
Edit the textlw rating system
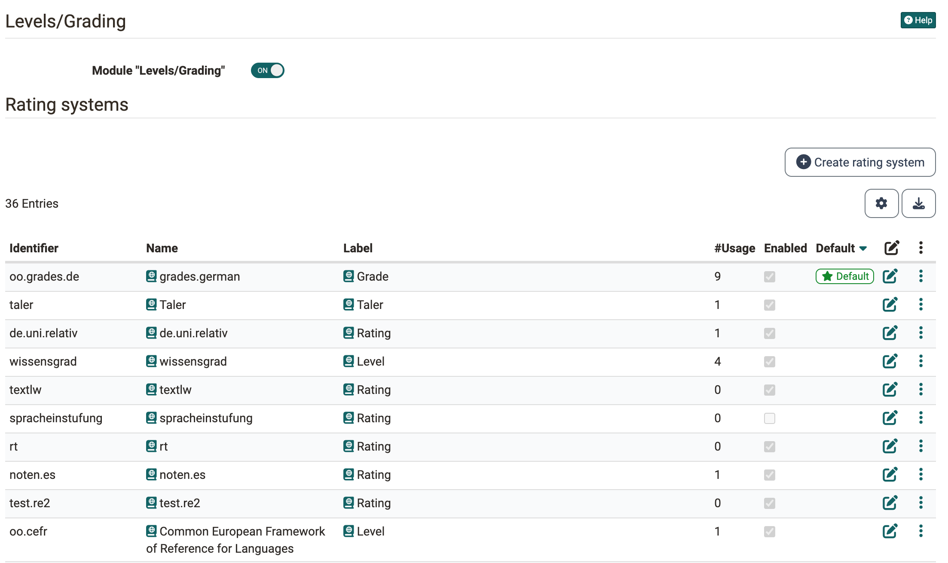coord(890,390)
